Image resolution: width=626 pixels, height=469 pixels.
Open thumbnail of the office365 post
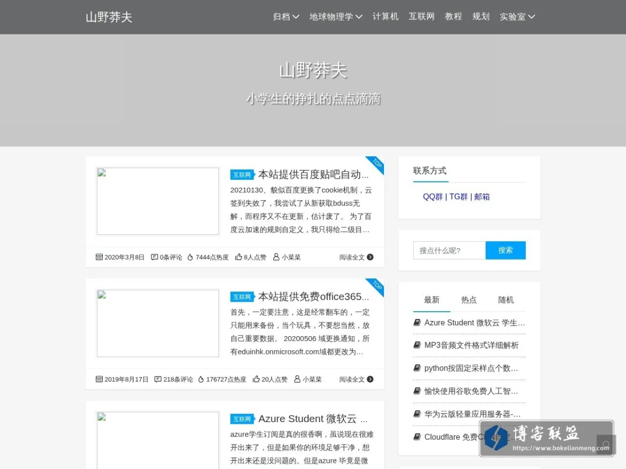158,323
